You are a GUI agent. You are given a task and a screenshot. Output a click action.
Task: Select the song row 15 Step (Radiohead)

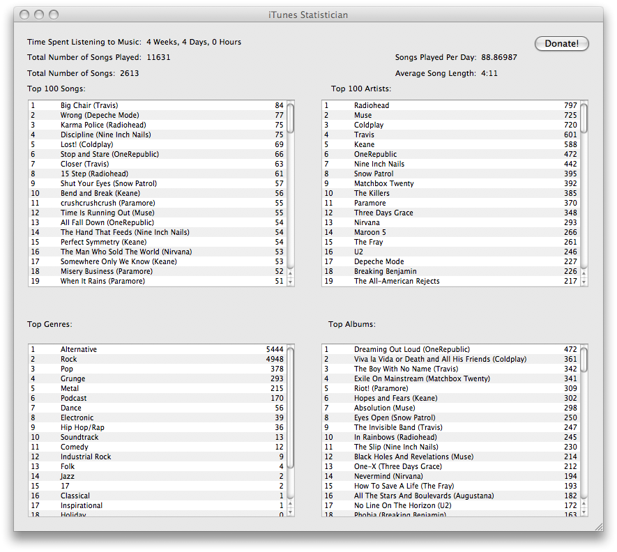point(158,174)
